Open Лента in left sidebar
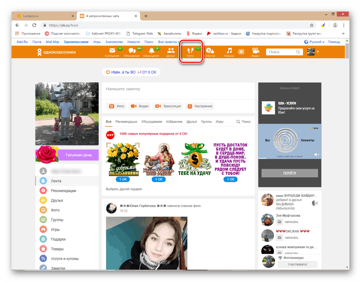Image resolution: width=361 pixels, height=282 pixels. pyautogui.click(x=67, y=181)
